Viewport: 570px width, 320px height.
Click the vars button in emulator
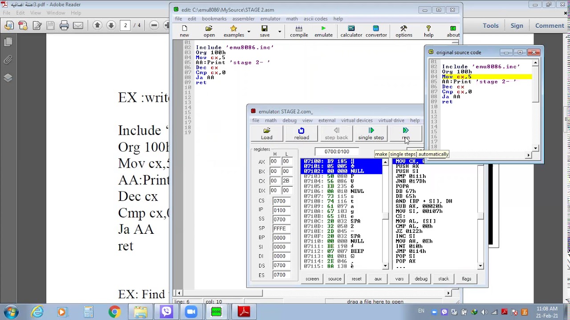tap(399, 279)
